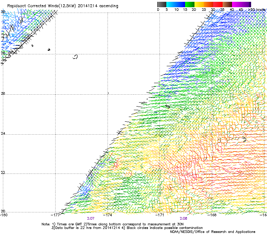This screenshot has width=267, height=234.
Task: Click the '-177' longitude axis label
Action: tap(55, 215)
